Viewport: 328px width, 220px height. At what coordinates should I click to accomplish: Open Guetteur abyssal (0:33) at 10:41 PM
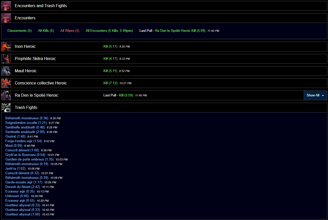click(x=23, y=205)
